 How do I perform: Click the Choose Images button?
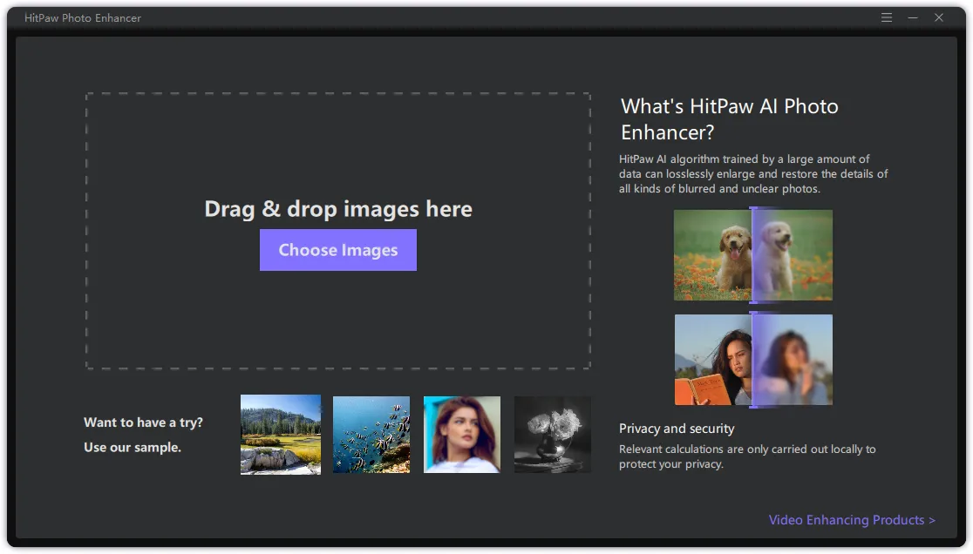338,250
